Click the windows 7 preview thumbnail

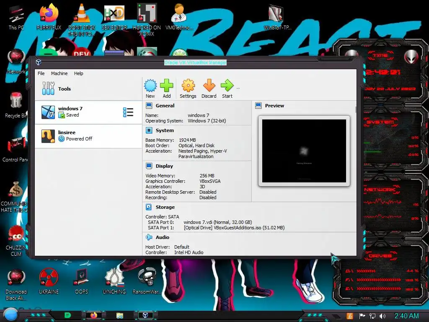[304, 151]
